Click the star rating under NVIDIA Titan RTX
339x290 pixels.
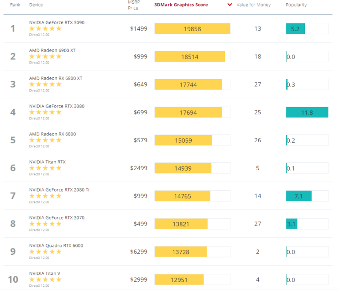coord(46,168)
